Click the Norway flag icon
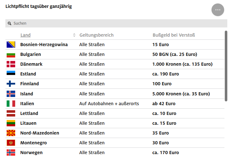Image resolution: width=233 pixels, height=162 pixels. pos(11,153)
